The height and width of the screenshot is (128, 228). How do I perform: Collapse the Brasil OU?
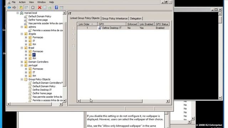coord(22,48)
